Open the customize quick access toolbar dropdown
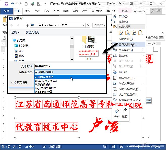The image size is (166, 150). (45, 4)
